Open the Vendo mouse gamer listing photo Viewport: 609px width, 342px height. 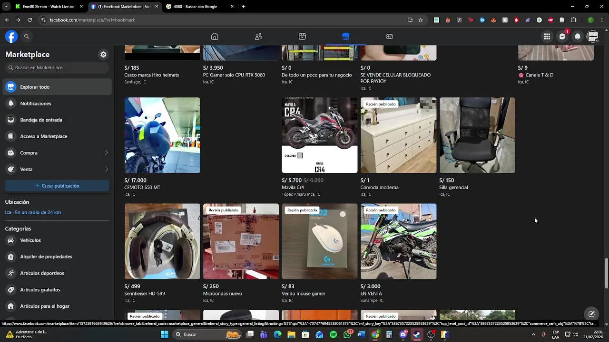pos(320,241)
